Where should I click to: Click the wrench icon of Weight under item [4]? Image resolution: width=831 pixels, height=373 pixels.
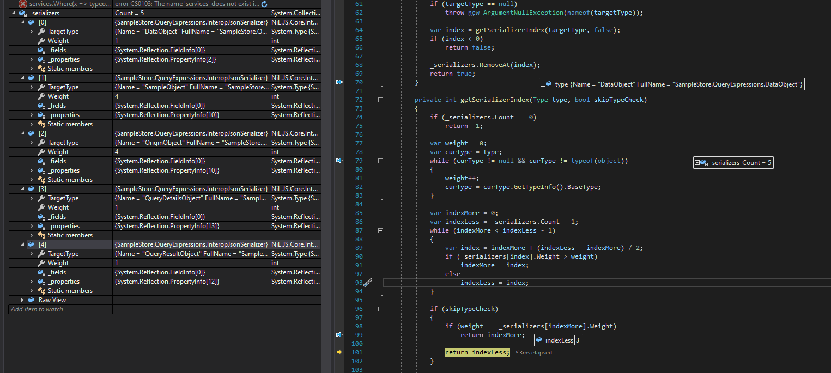(x=41, y=263)
